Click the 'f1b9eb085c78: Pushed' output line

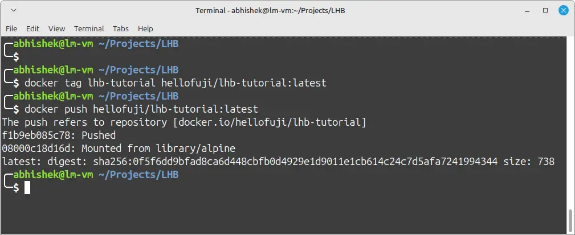pos(59,135)
